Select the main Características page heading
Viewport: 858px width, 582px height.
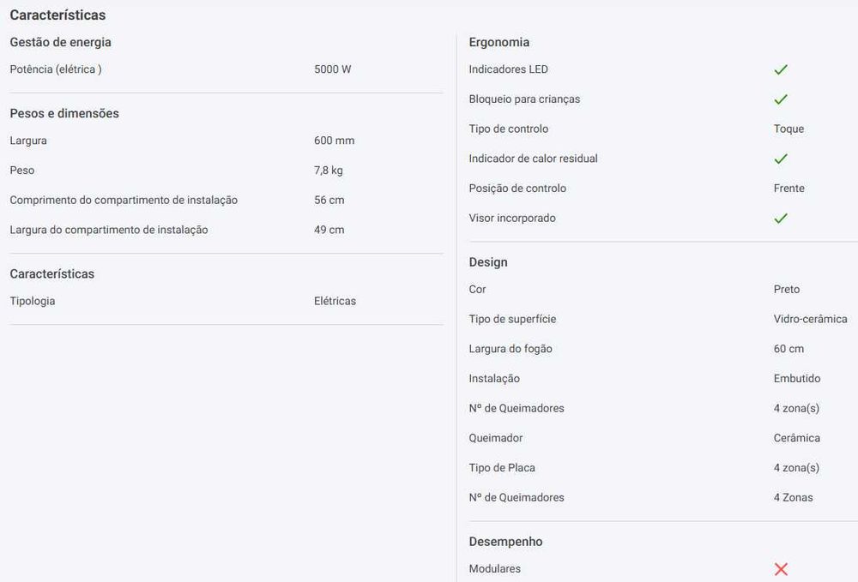pos(57,15)
